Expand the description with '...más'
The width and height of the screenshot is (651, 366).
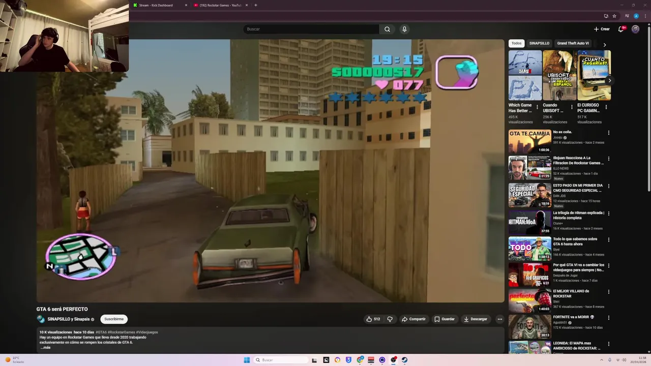pyautogui.click(x=46, y=348)
